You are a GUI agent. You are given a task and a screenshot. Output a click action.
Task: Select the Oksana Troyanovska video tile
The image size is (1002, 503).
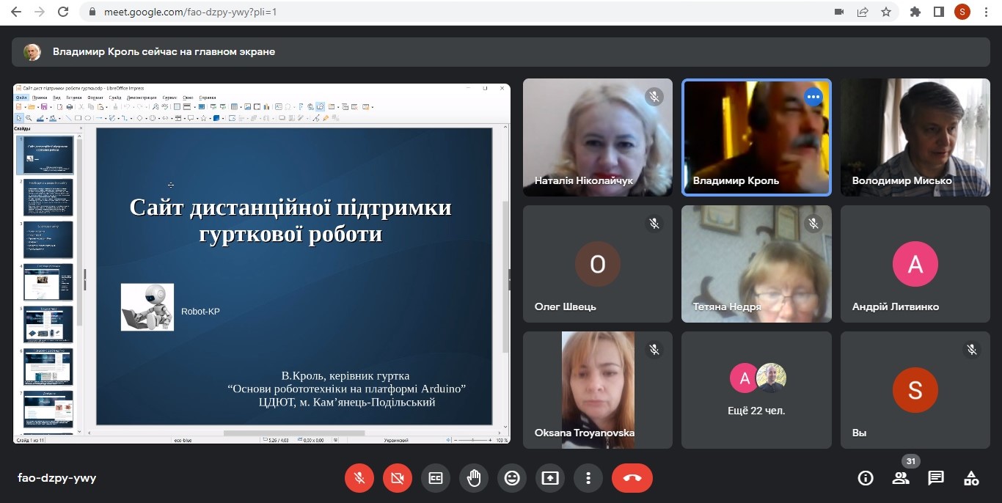click(x=598, y=390)
